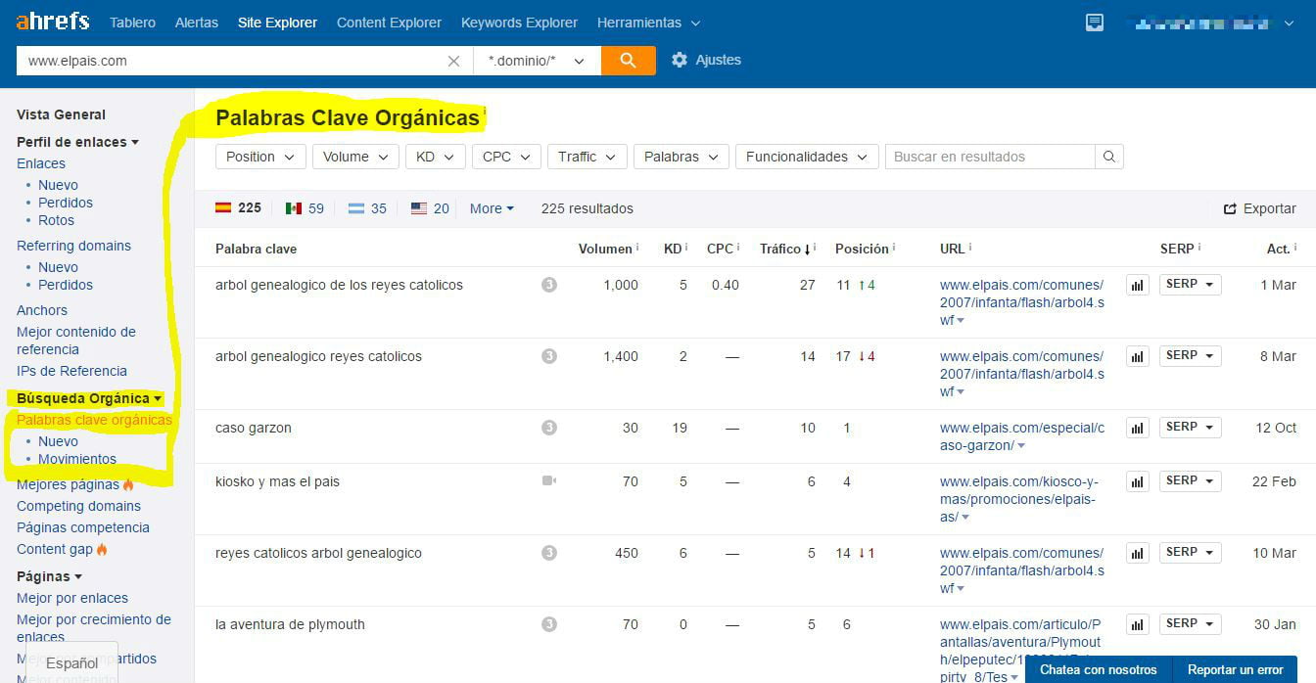Viewport: 1316px width, 683px height.
Task: Open Competing domains in sidebar
Action: point(78,506)
